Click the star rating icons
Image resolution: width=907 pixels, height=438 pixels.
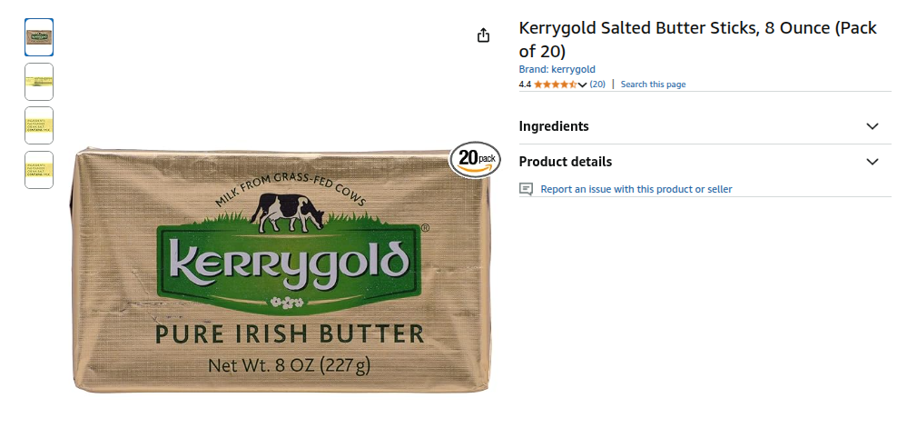pyautogui.click(x=556, y=85)
